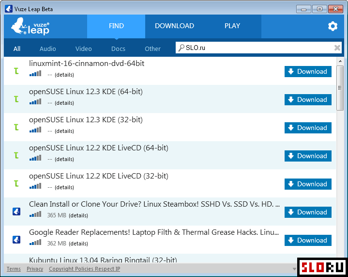Click signal bars for linuxmint-16-cinnamon-dvd-64bit
The width and height of the screenshot is (348, 277).
tap(35, 74)
